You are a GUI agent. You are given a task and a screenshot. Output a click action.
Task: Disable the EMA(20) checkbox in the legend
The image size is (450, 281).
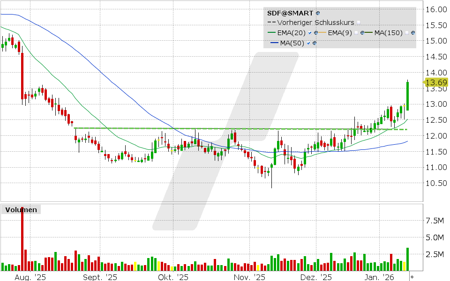click(309, 33)
